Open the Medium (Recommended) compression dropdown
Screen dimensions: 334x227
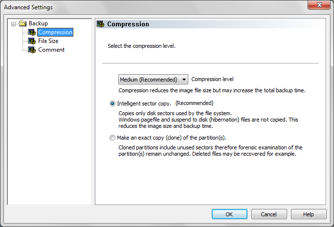click(x=153, y=80)
